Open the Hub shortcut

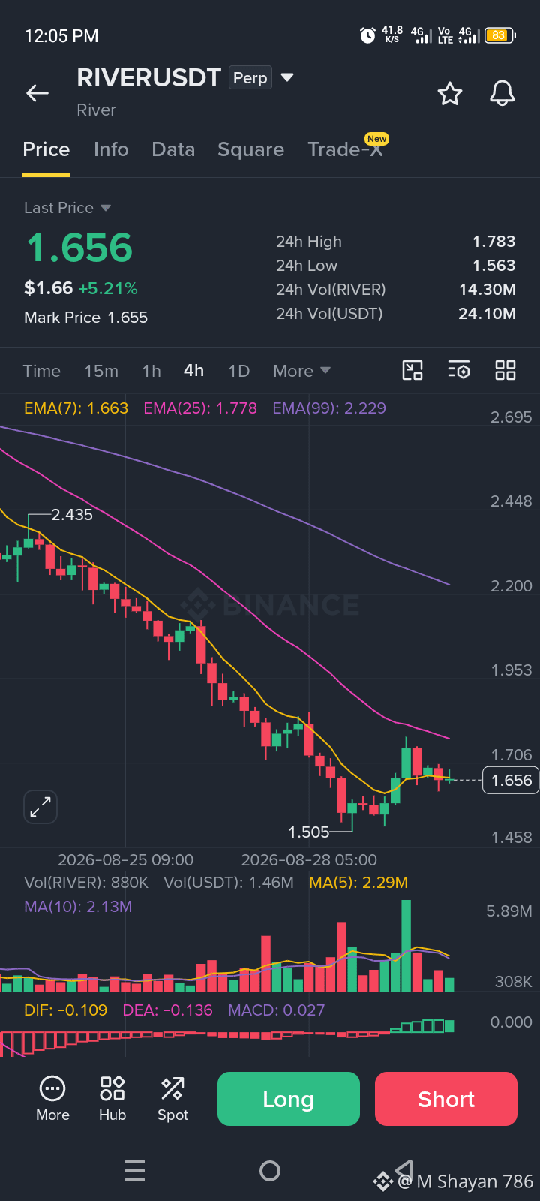point(112,1099)
